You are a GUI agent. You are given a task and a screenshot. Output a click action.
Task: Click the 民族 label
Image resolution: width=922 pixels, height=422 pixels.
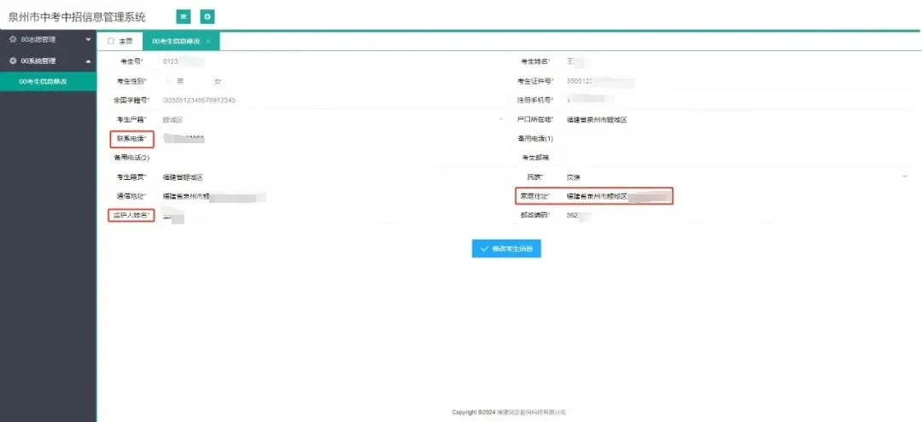[535, 176]
